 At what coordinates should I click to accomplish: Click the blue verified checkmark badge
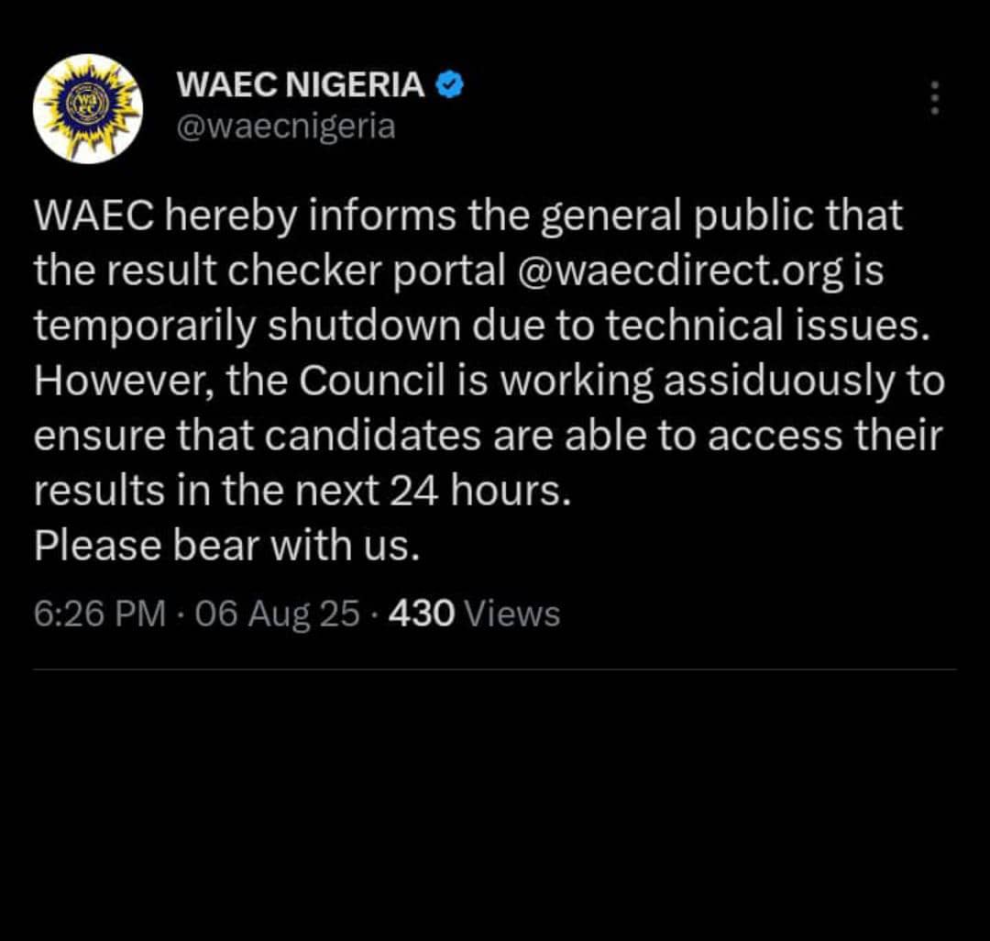click(451, 84)
